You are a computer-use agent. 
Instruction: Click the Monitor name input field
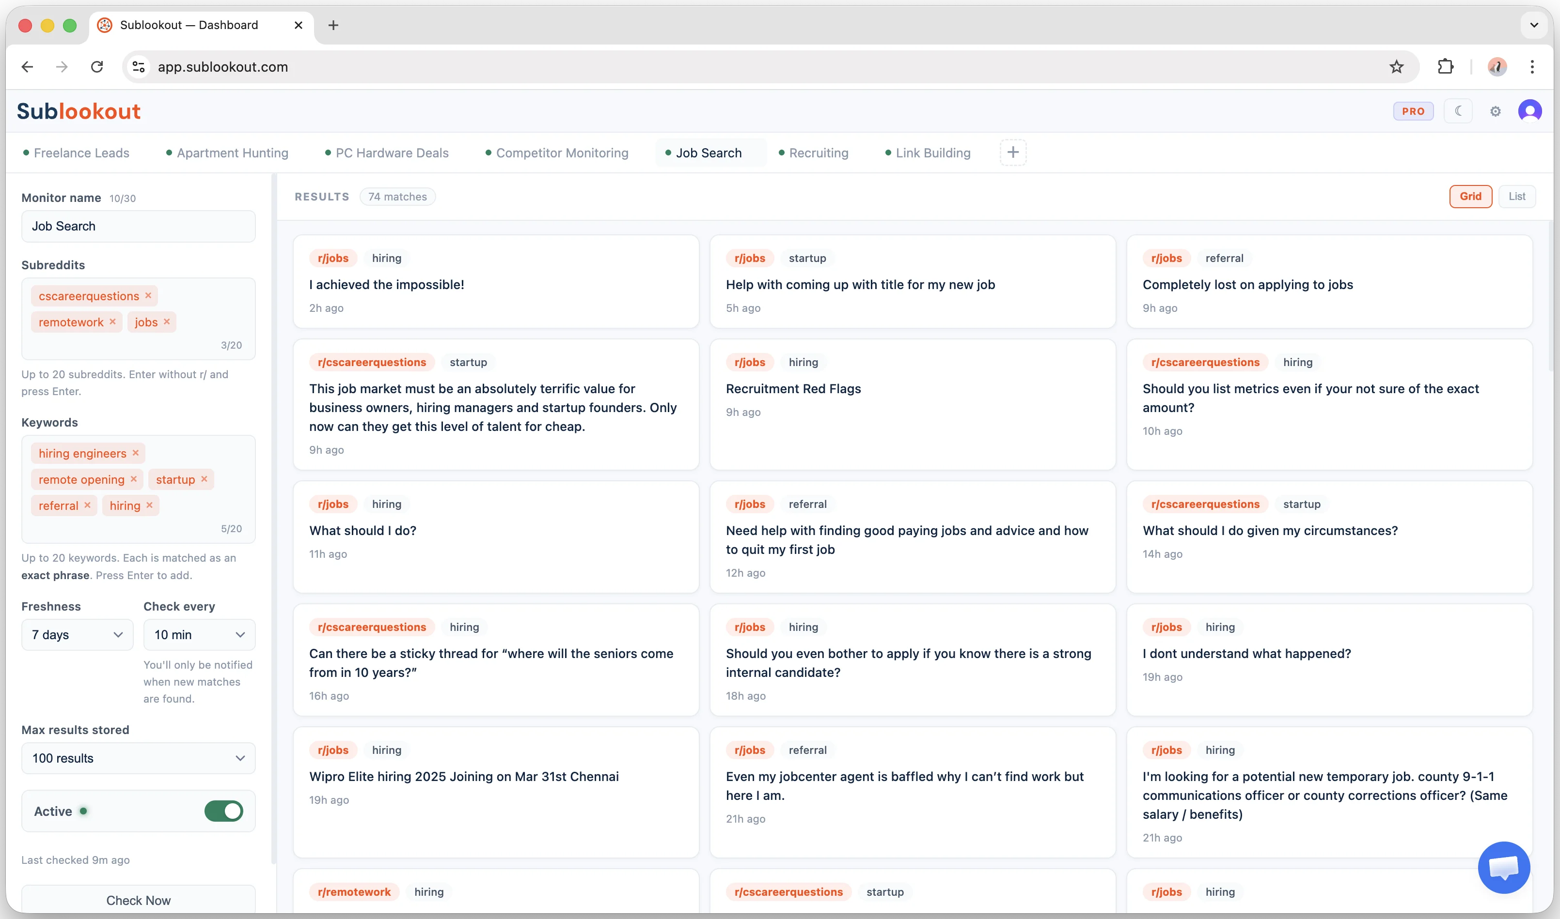(138, 226)
